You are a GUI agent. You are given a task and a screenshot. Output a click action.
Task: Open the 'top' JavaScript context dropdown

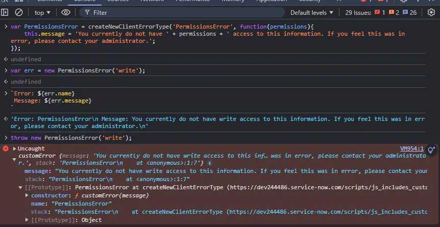tap(42, 13)
